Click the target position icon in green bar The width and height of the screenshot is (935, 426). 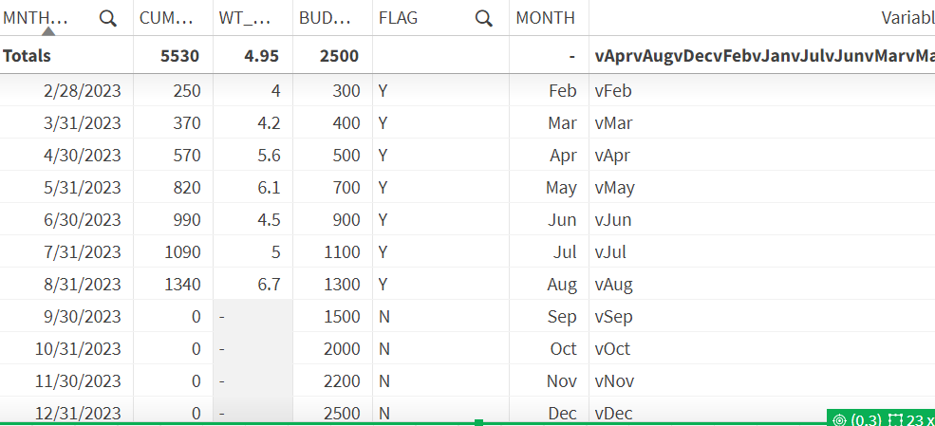tap(838, 419)
